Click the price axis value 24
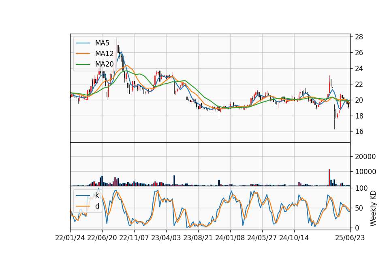Image resolution: width=389 pixels, height=280 pixels. click(x=359, y=69)
